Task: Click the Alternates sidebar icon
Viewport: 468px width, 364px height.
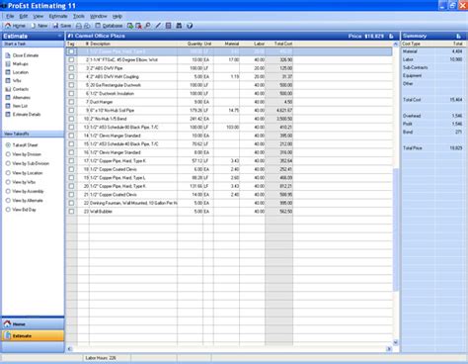Action: click(8, 97)
